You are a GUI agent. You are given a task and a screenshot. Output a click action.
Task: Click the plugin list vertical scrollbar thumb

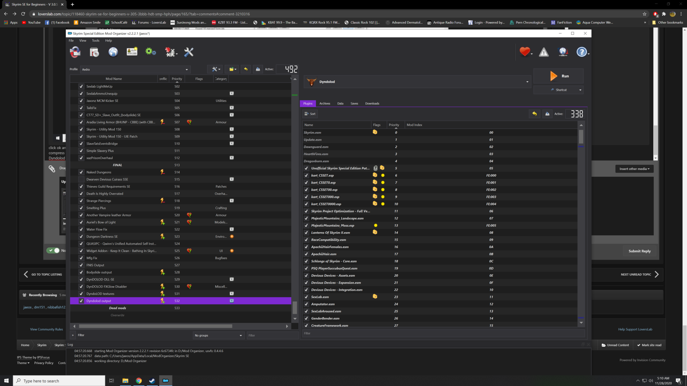pos(581,137)
